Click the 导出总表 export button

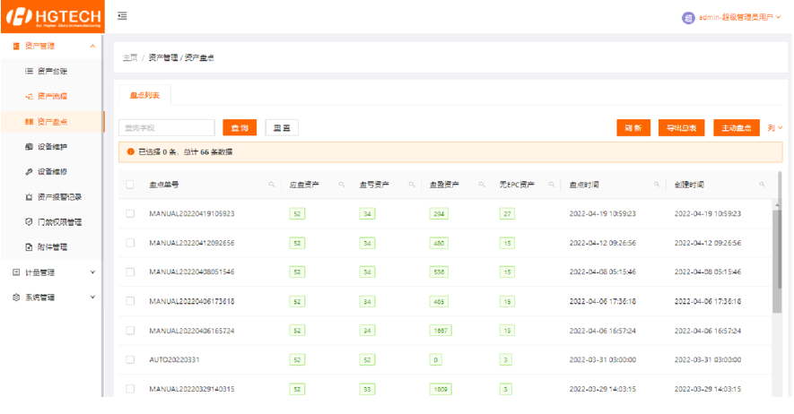682,128
